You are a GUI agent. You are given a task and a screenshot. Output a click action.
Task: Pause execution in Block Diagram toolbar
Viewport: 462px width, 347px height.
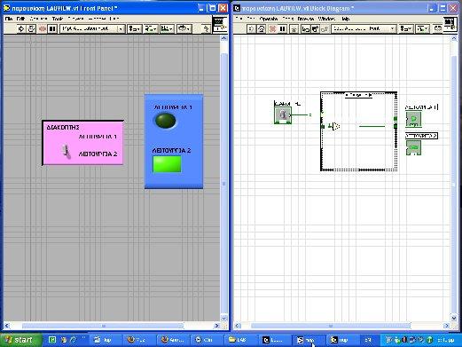[283, 28]
